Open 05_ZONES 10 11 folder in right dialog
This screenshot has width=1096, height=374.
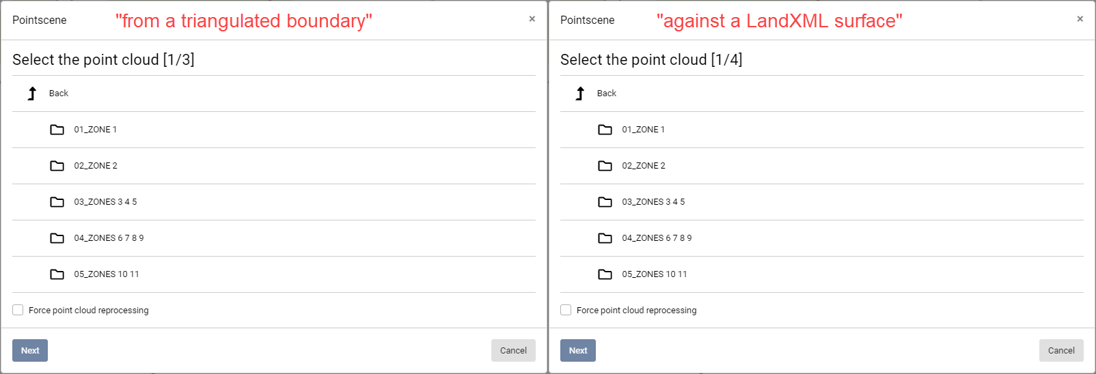(655, 274)
